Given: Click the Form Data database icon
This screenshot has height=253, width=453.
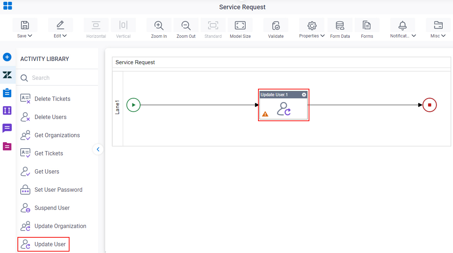Looking at the screenshot, I should [x=340, y=25].
